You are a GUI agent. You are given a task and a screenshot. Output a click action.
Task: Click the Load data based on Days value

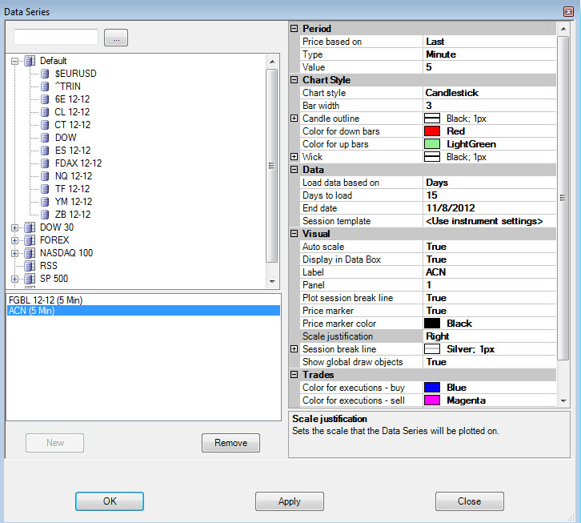490,183
